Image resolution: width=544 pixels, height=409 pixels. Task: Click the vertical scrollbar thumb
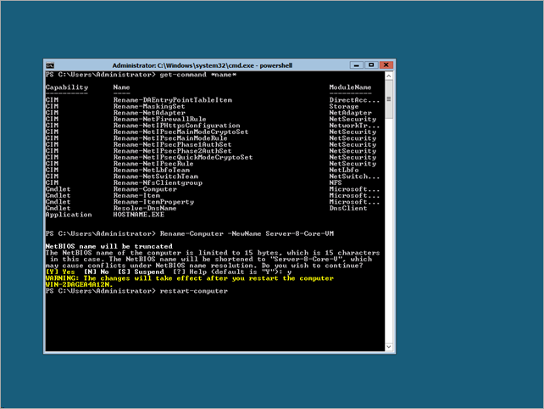point(389,99)
